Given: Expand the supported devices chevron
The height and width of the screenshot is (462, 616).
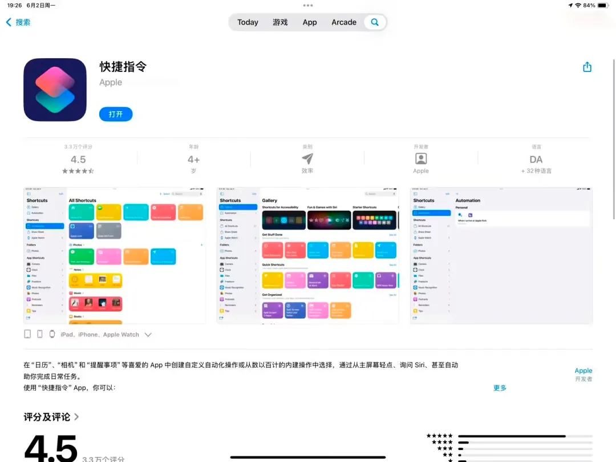Looking at the screenshot, I should pos(148,335).
